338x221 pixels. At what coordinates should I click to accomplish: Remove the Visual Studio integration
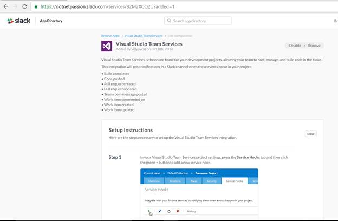pyautogui.click(x=314, y=45)
